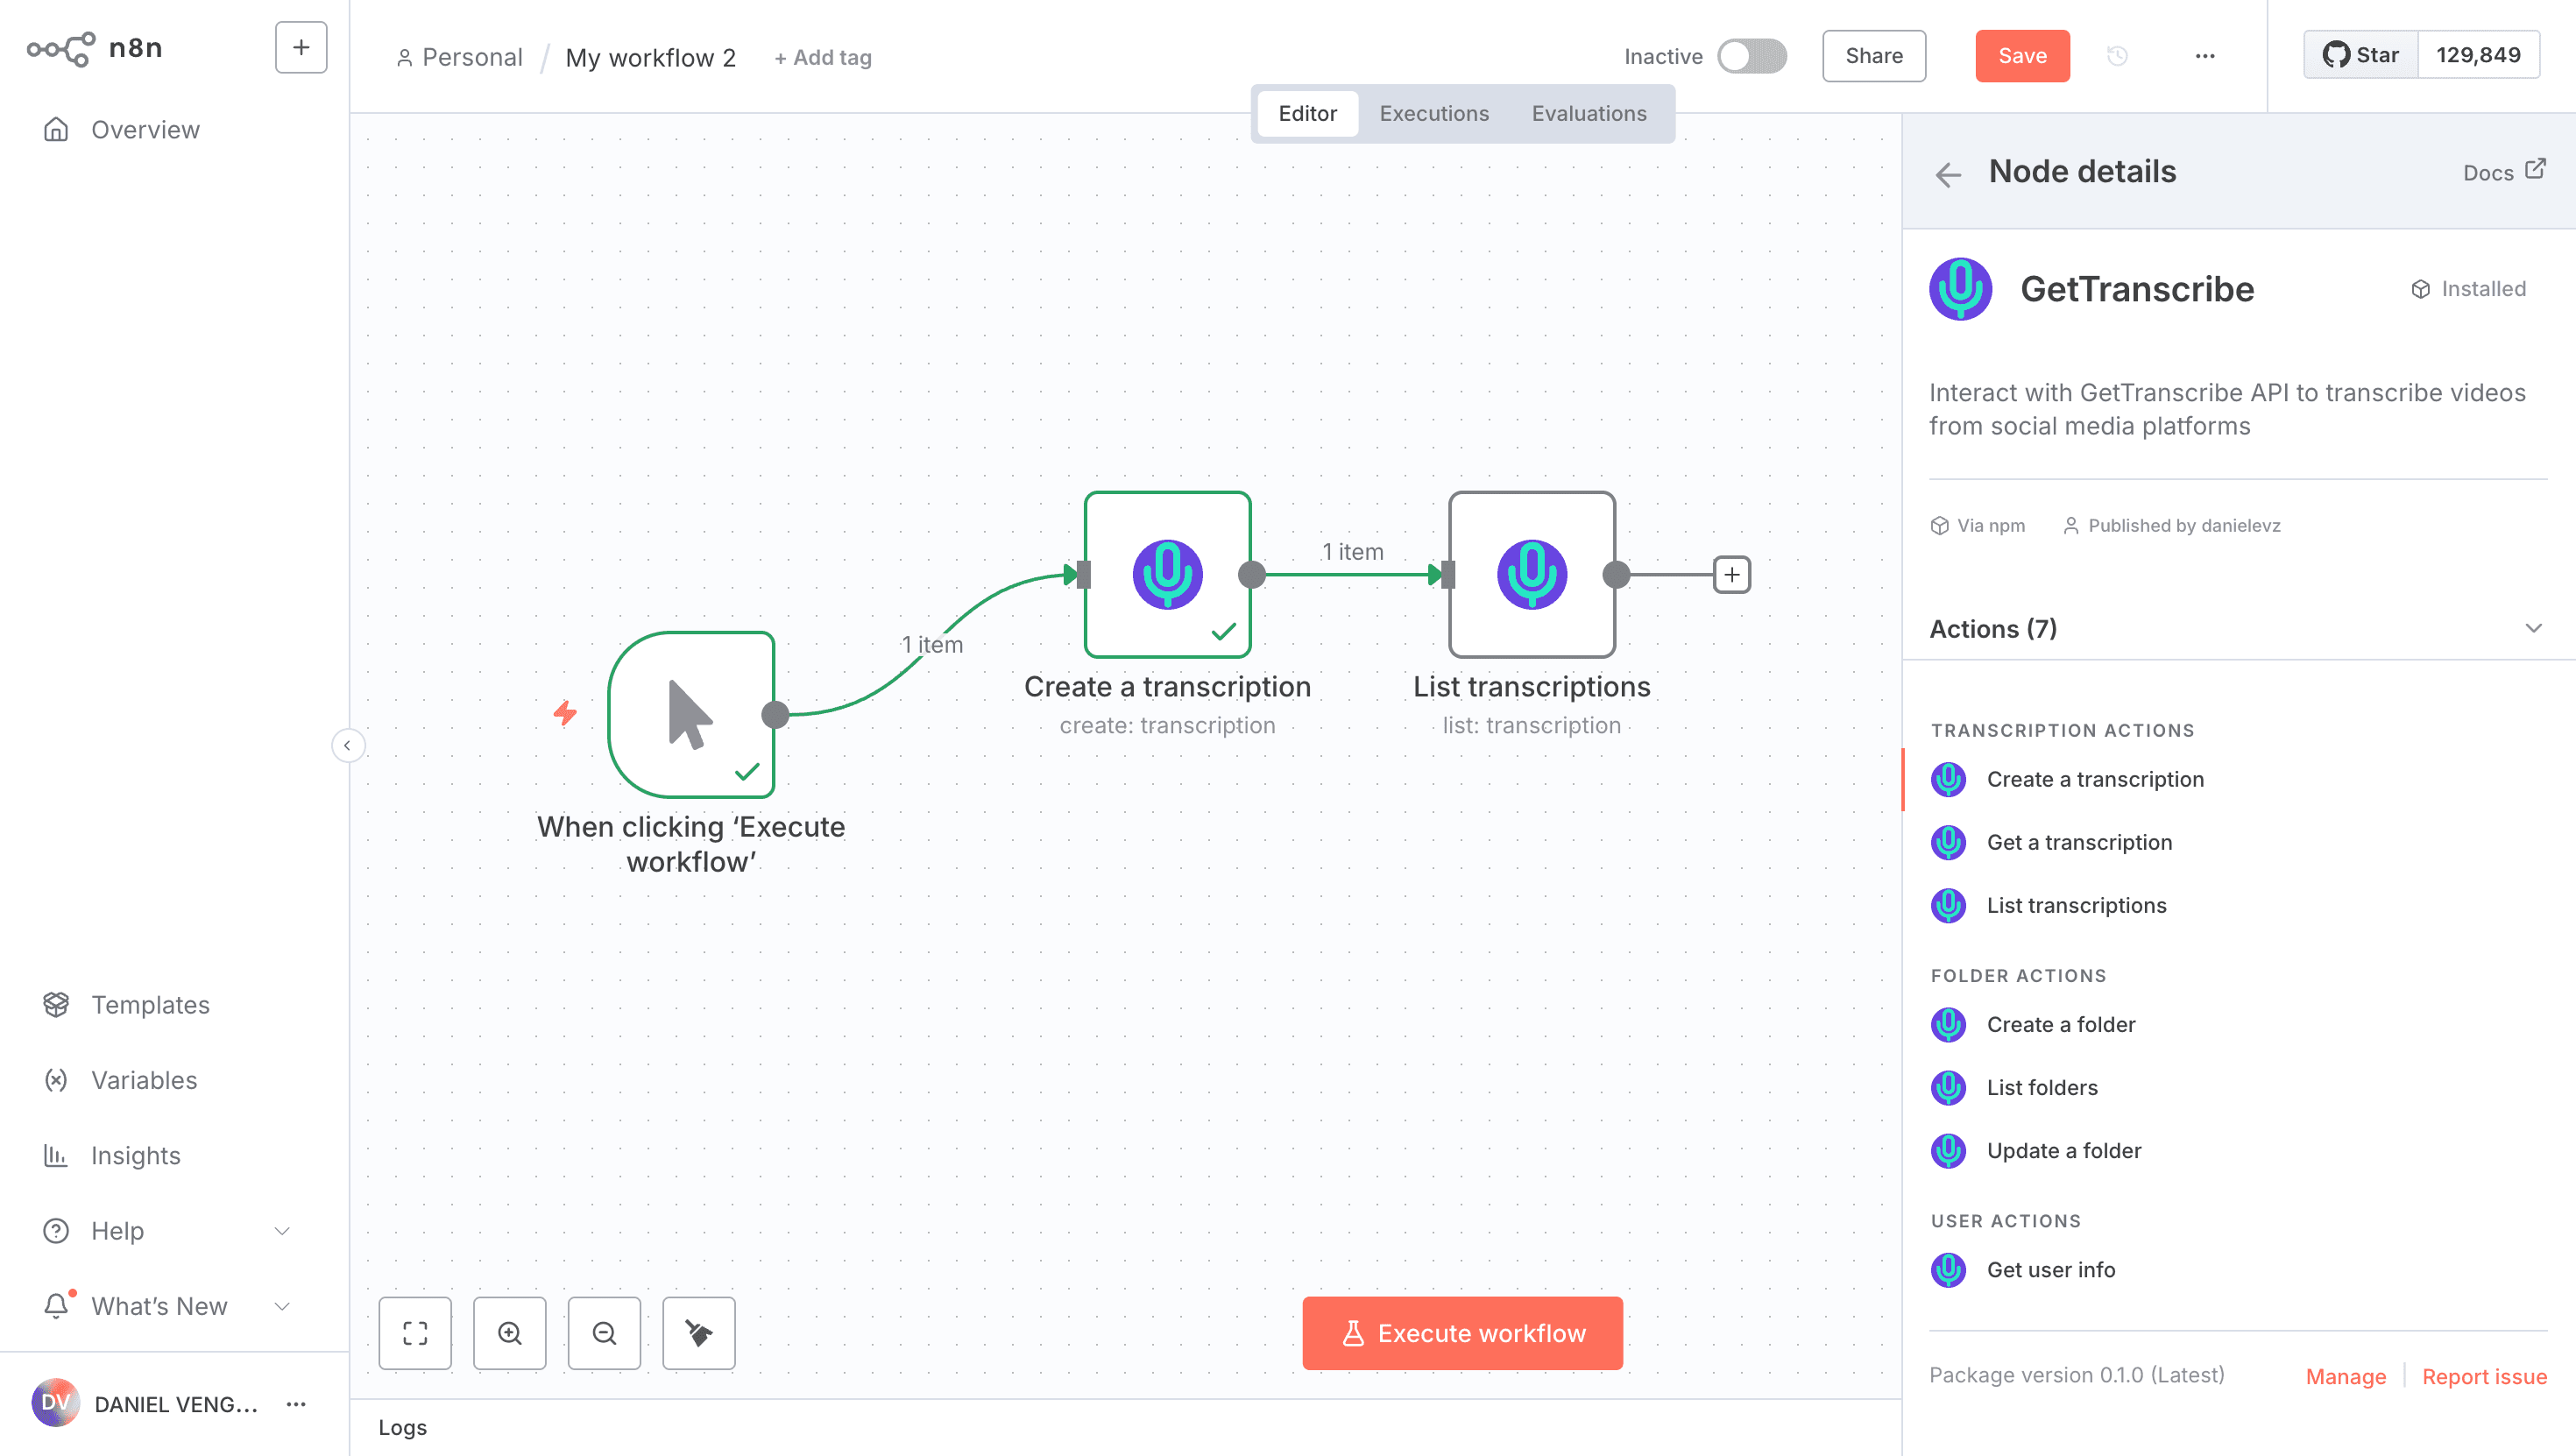Open the Create a transcription action
2576x1456 pixels.
[2094, 779]
